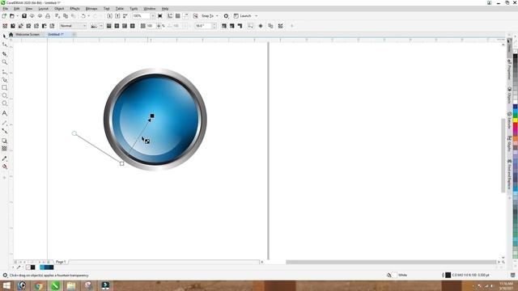Create a new document from the toolbar

(4, 16)
